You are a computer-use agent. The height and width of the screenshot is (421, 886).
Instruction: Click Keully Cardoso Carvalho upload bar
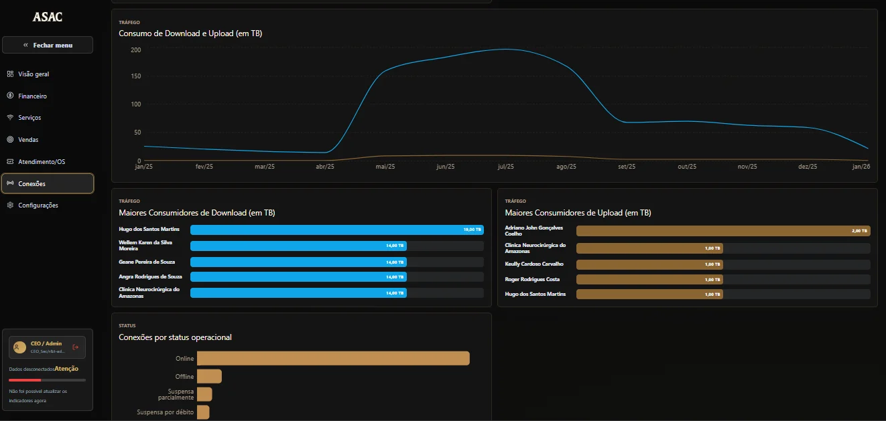pyautogui.click(x=649, y=264)
